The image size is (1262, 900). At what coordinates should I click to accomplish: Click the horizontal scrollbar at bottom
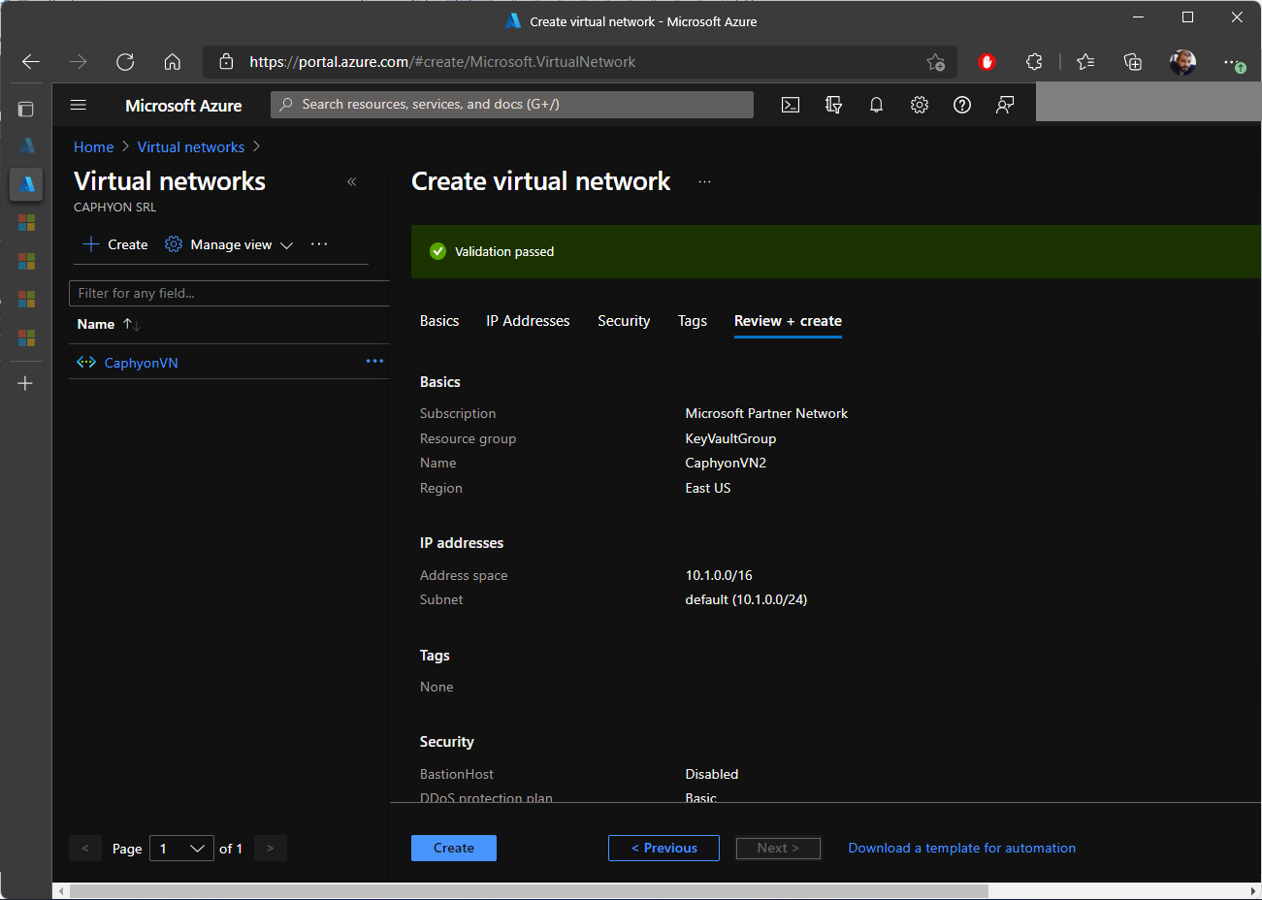[x=529, y=891]
